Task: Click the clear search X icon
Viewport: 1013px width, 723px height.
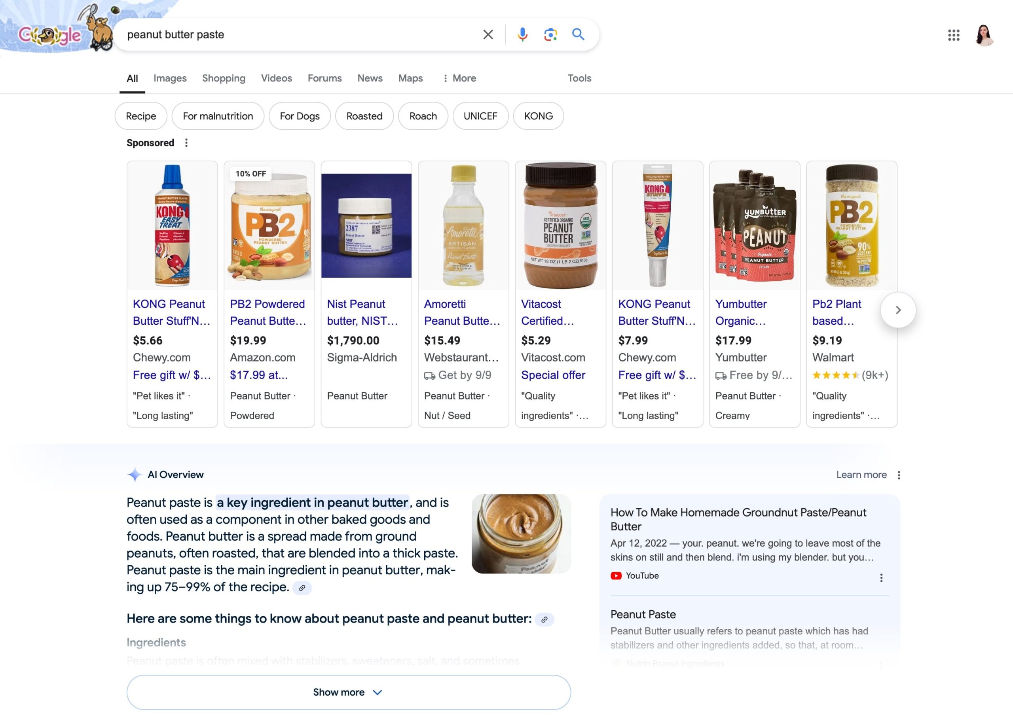Action: (487, 34)
